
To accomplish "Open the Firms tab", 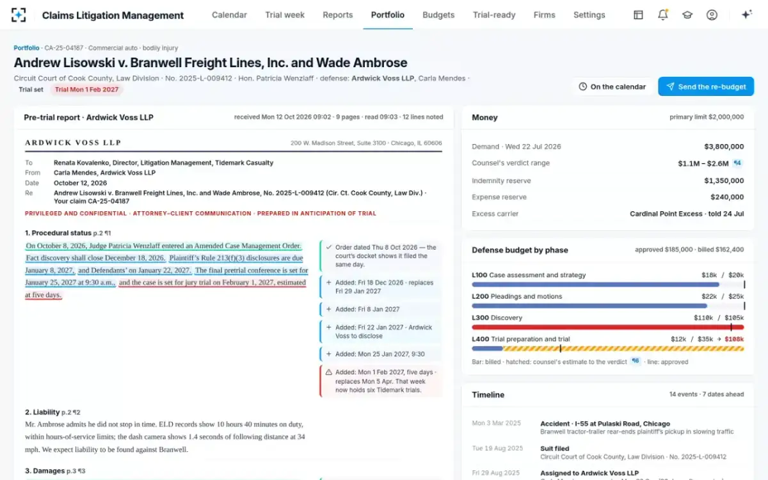I will tap(545, 15).
